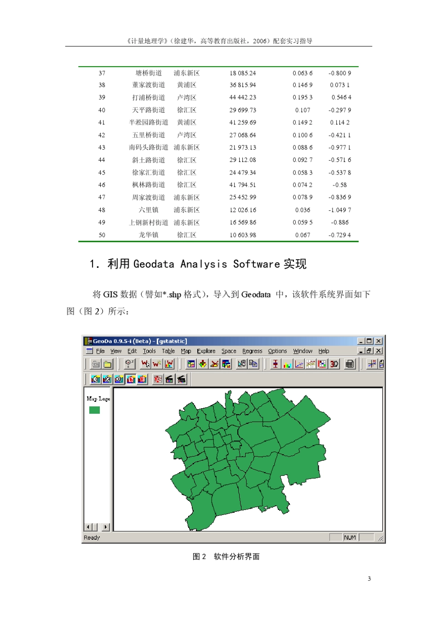Click the crossed-lines map toolbar icon

(214, 364)
